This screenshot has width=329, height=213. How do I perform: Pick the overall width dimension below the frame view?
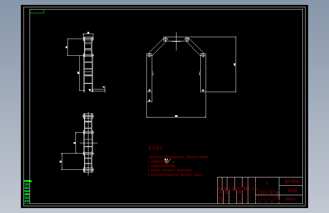(176, 116)
